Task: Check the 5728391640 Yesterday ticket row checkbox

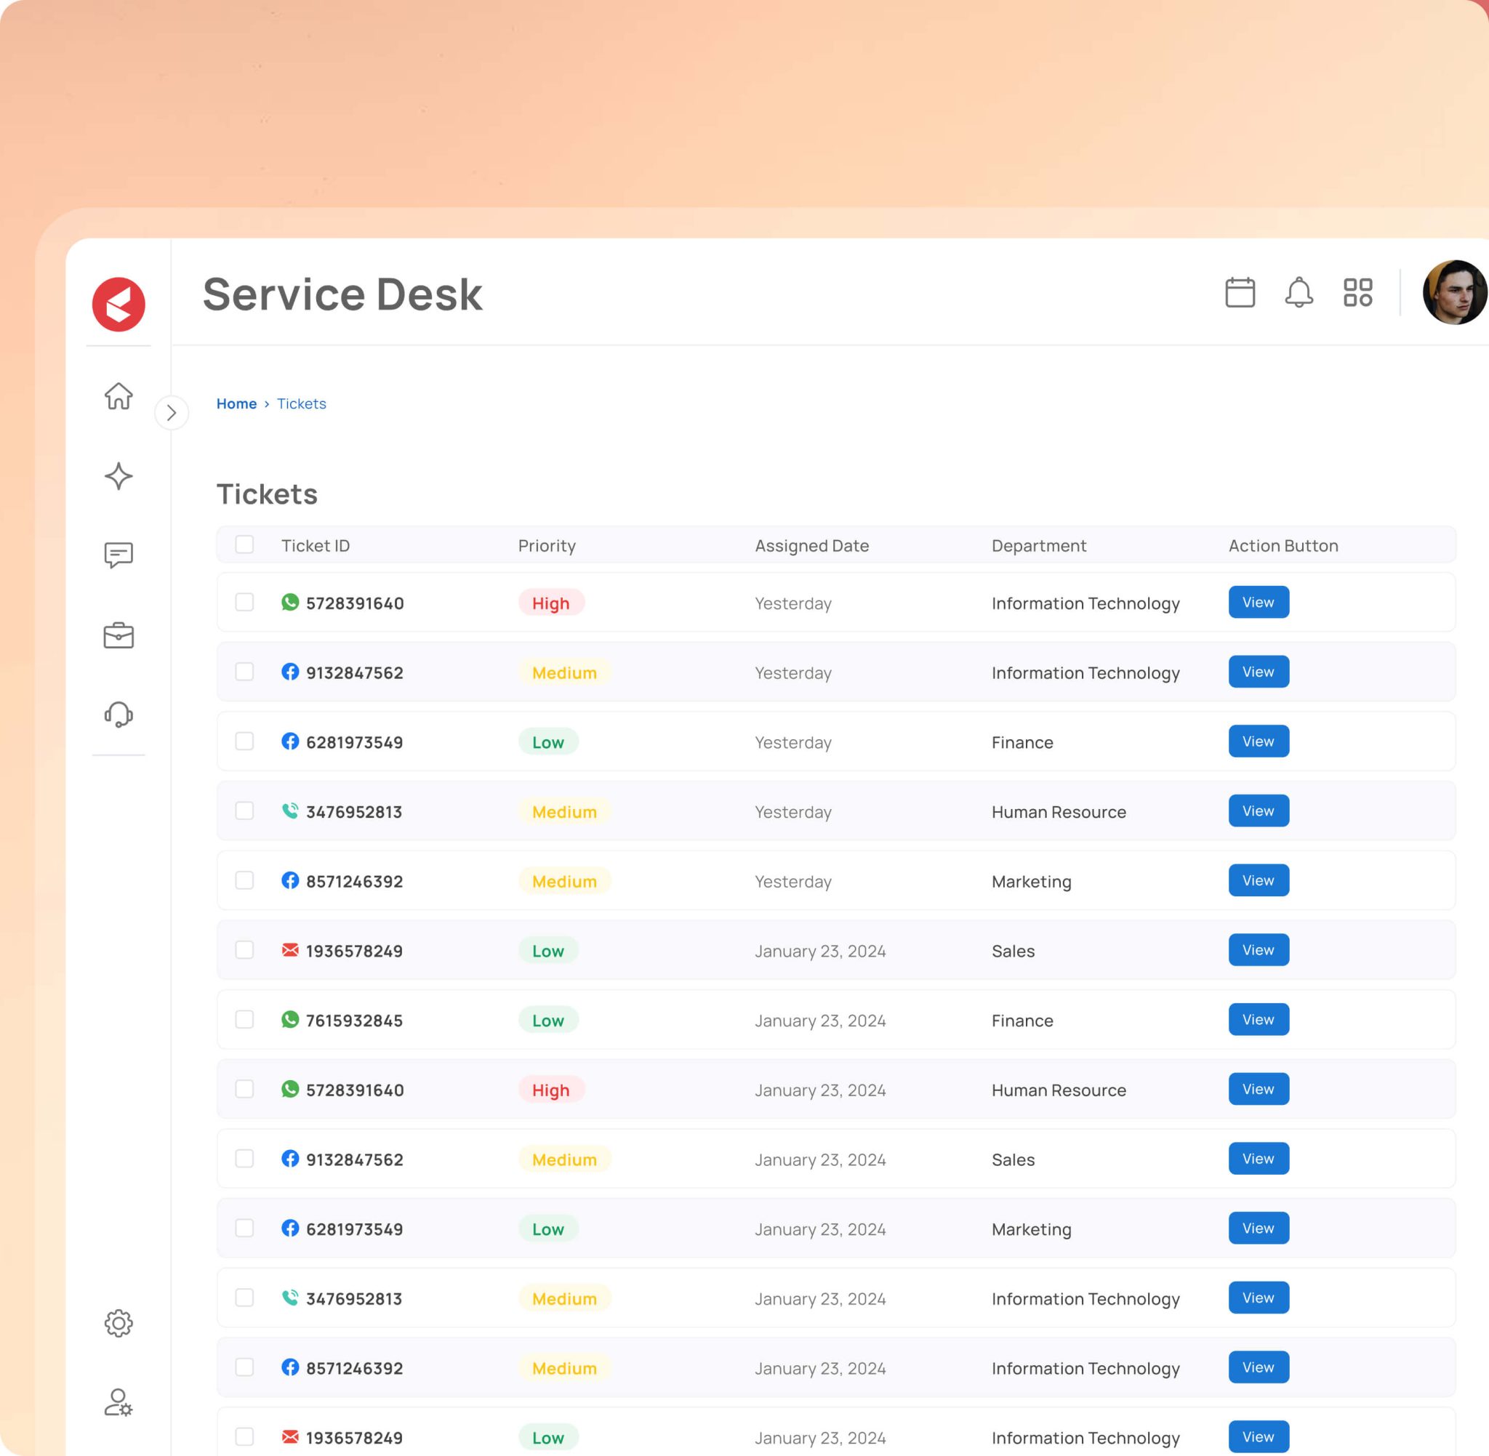Action: coord(245,602)
